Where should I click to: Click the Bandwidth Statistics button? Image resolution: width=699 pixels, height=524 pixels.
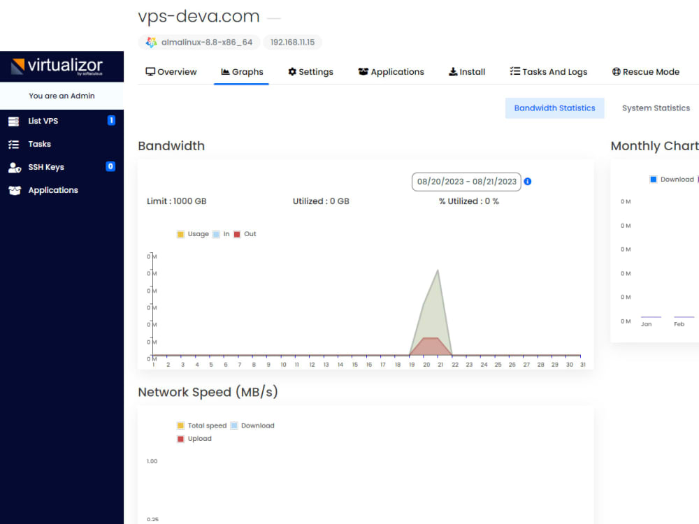[554, 108]
